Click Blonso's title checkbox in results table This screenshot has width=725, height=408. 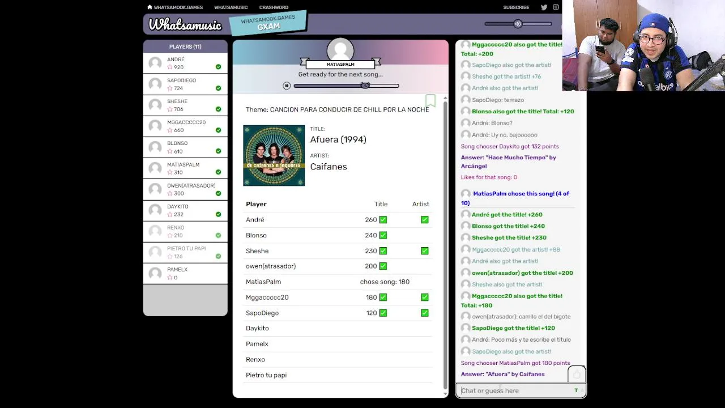click(383, 235)
